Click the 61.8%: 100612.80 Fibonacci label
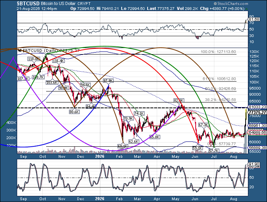This screenshot has height=202, width=267. (219, 79)
